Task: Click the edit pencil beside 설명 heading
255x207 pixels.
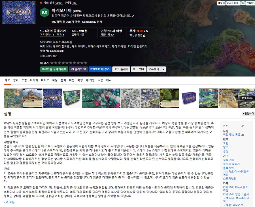Action: [x=243, y=113]
